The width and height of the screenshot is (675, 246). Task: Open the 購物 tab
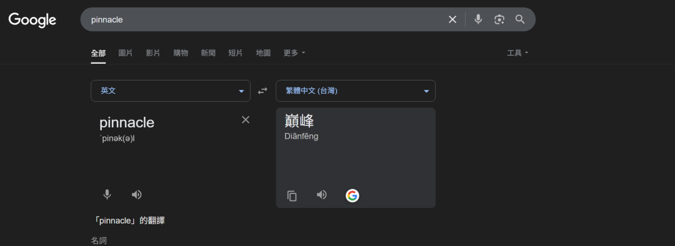coord(181,53)
